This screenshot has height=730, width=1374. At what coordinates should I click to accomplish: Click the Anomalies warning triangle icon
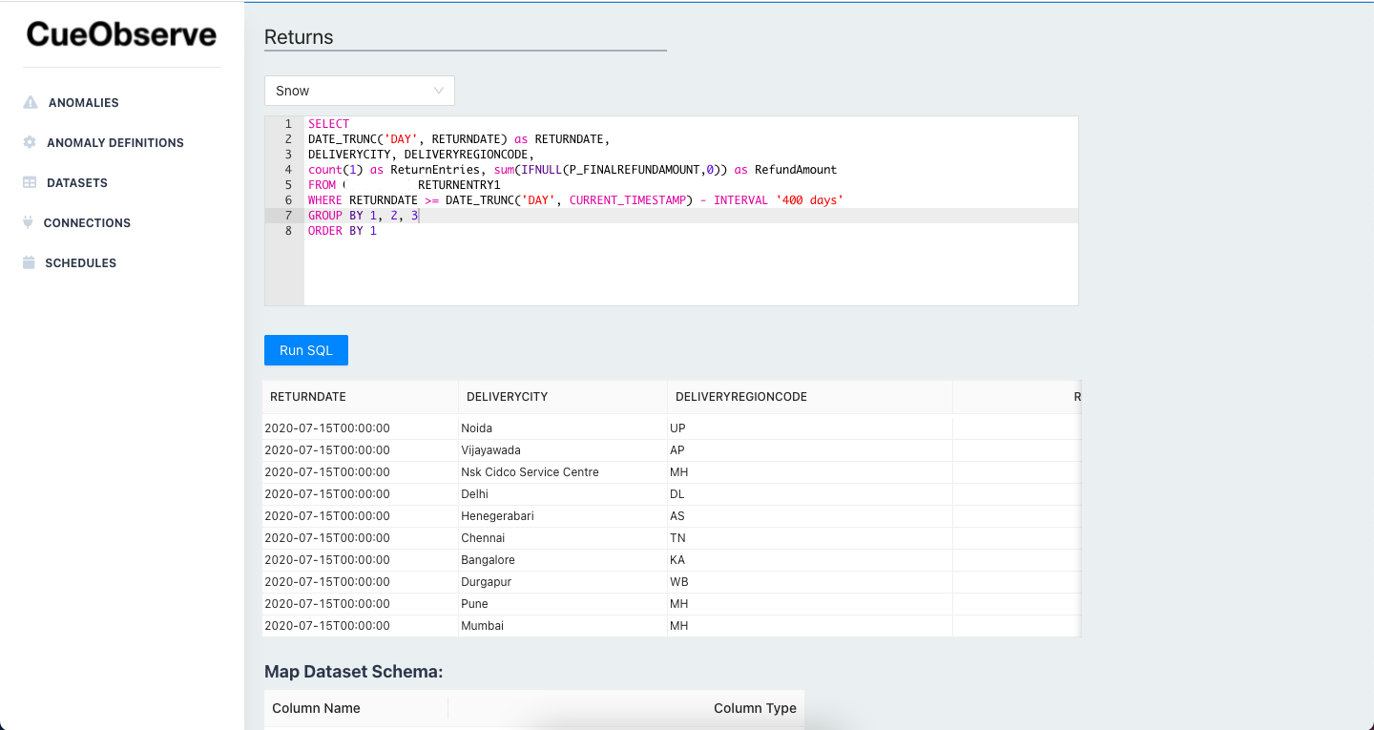(x=31, y=102)
